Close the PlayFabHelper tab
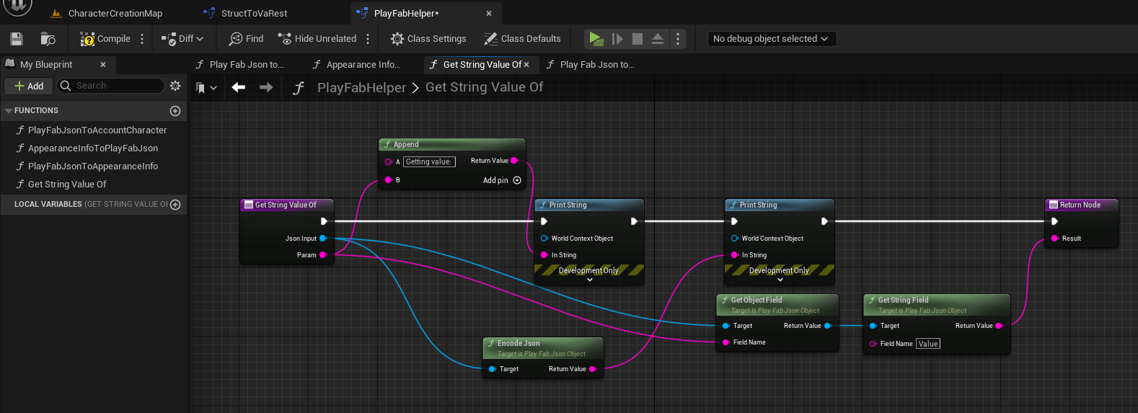The width and height of the screenshot is (1138, 413). click(489, 13)
